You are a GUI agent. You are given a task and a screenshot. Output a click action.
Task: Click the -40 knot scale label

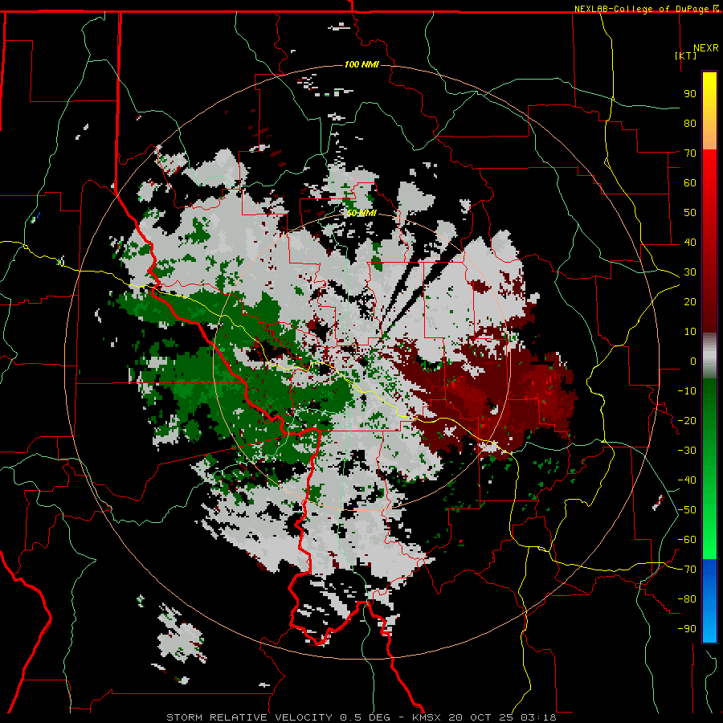687,480
